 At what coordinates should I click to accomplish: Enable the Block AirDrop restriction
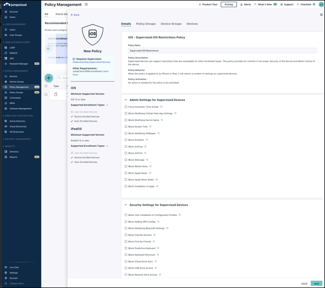click(x=126, y=147)
